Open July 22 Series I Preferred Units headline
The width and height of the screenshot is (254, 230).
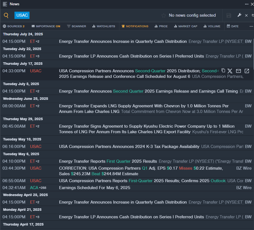(x=131, y=56)
